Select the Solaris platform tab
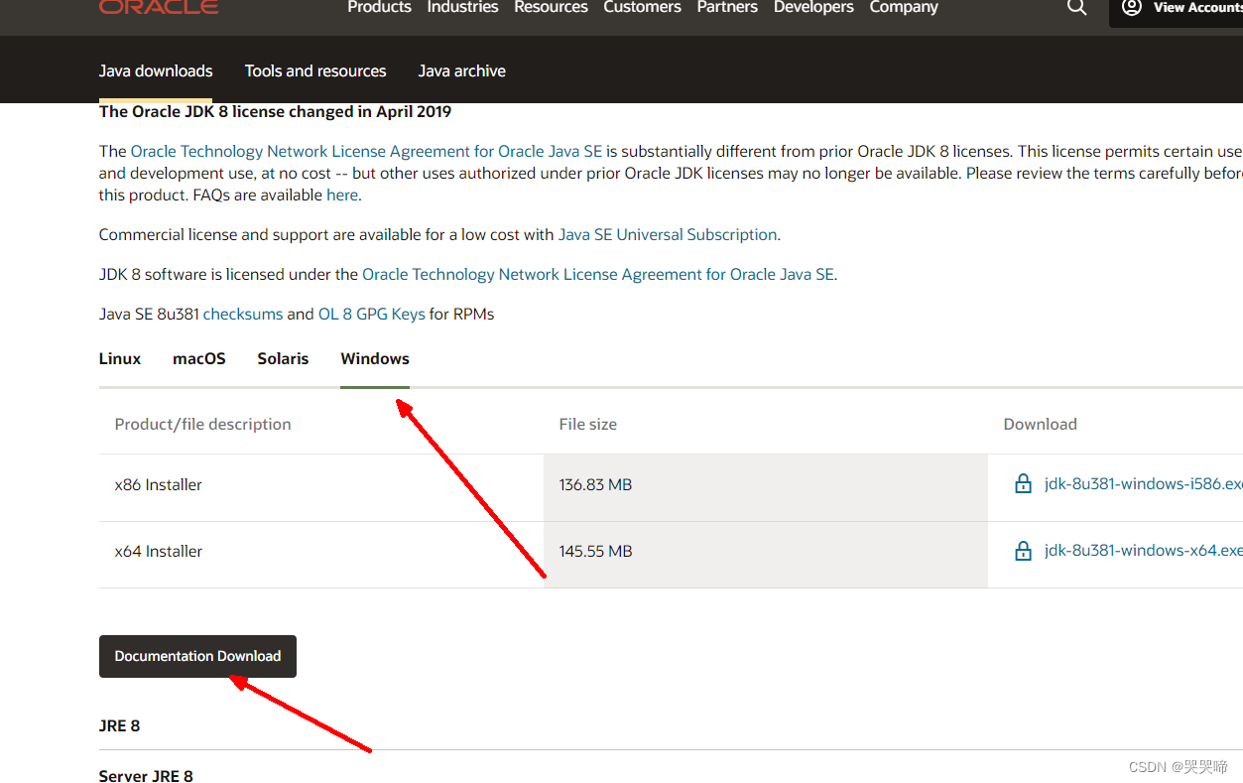 tap(283, 358)
